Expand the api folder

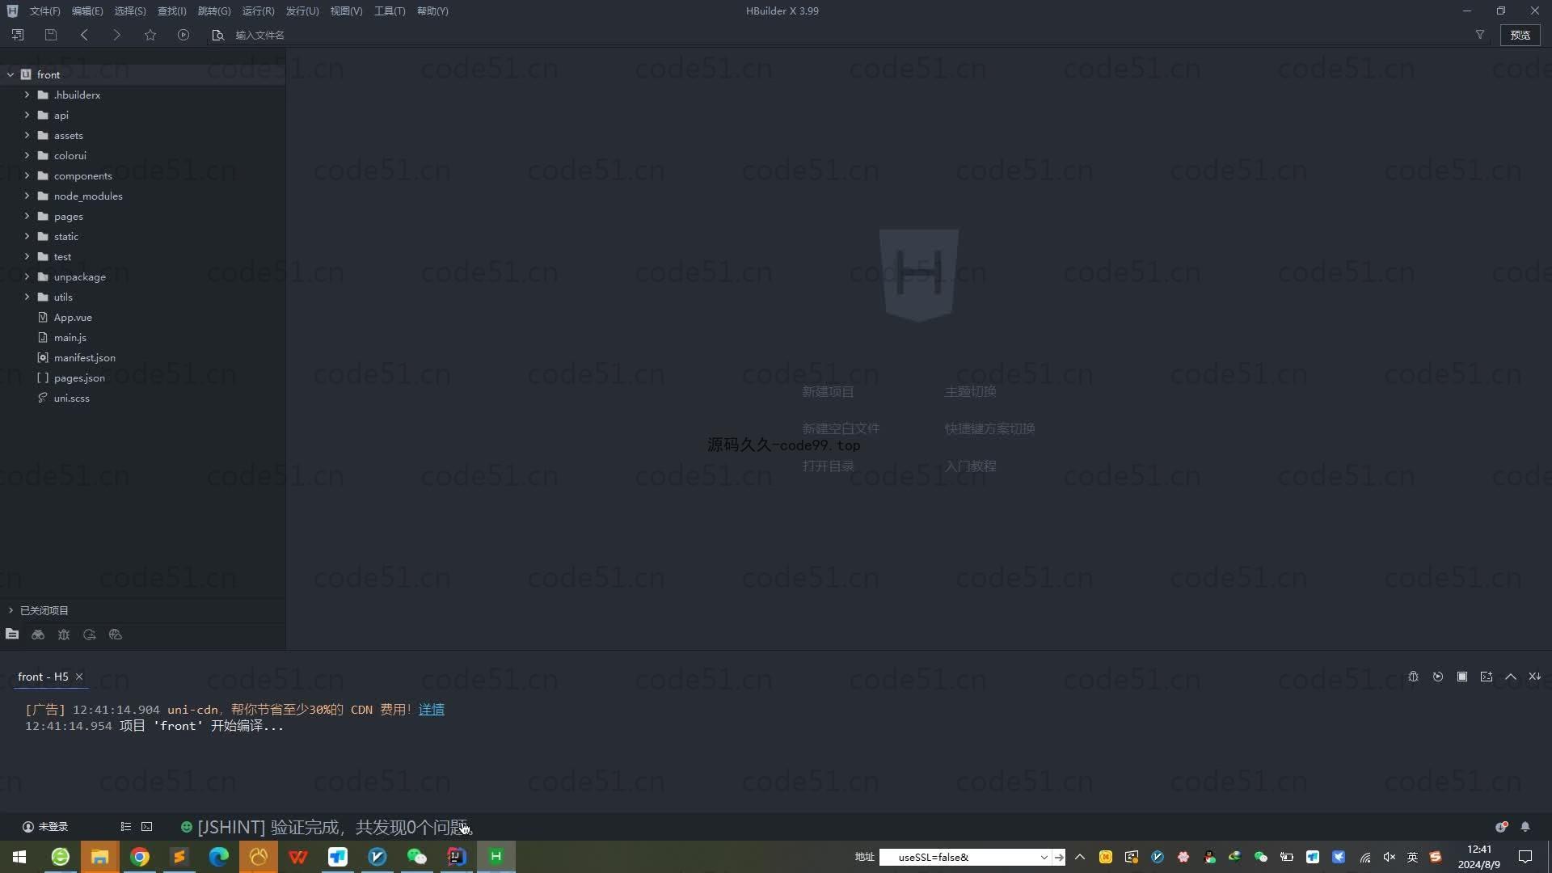click(x=27, y=115)
